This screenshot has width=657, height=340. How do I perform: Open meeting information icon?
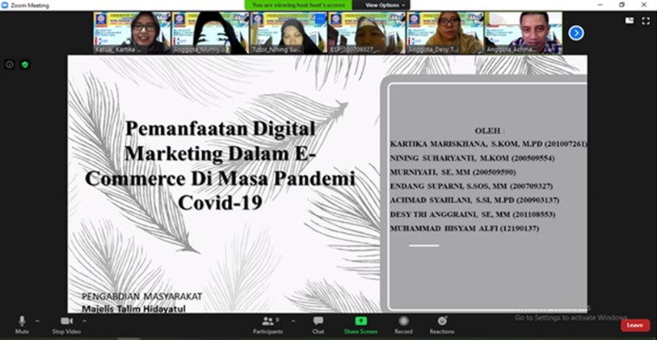coord(9,65)
